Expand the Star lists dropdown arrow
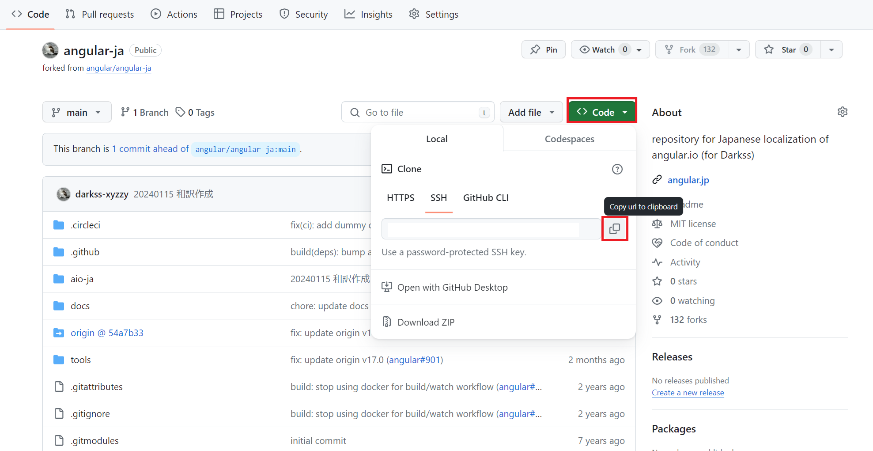873x451 pixels. 831,49
